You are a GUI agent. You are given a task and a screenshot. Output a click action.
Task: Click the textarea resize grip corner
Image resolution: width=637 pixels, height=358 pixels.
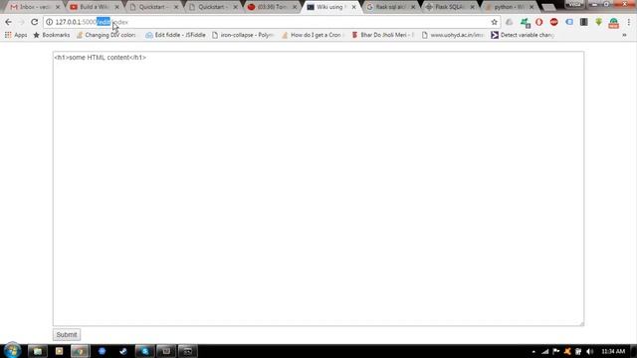[x=581, y=323]
